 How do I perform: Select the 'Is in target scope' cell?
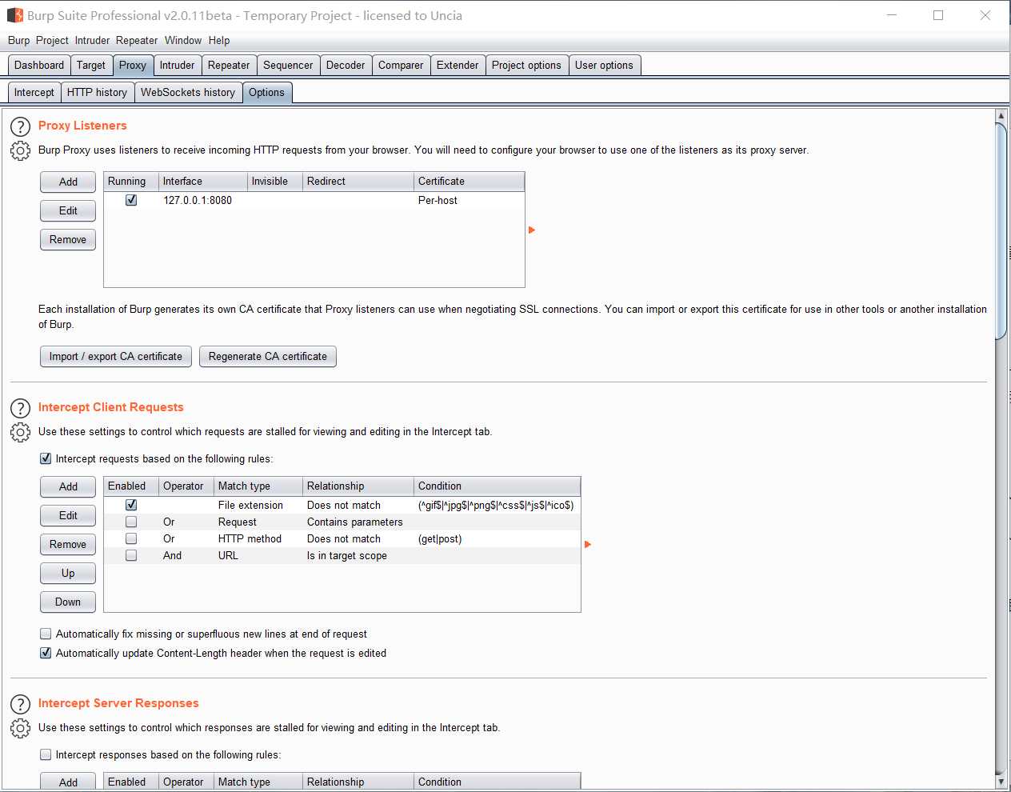(x=358, y=555)
